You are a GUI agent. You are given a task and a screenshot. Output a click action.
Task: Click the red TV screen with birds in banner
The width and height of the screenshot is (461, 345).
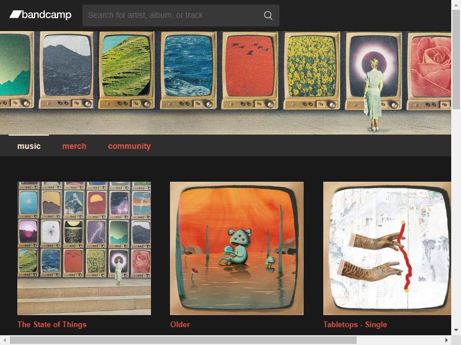tap(250, 66)
